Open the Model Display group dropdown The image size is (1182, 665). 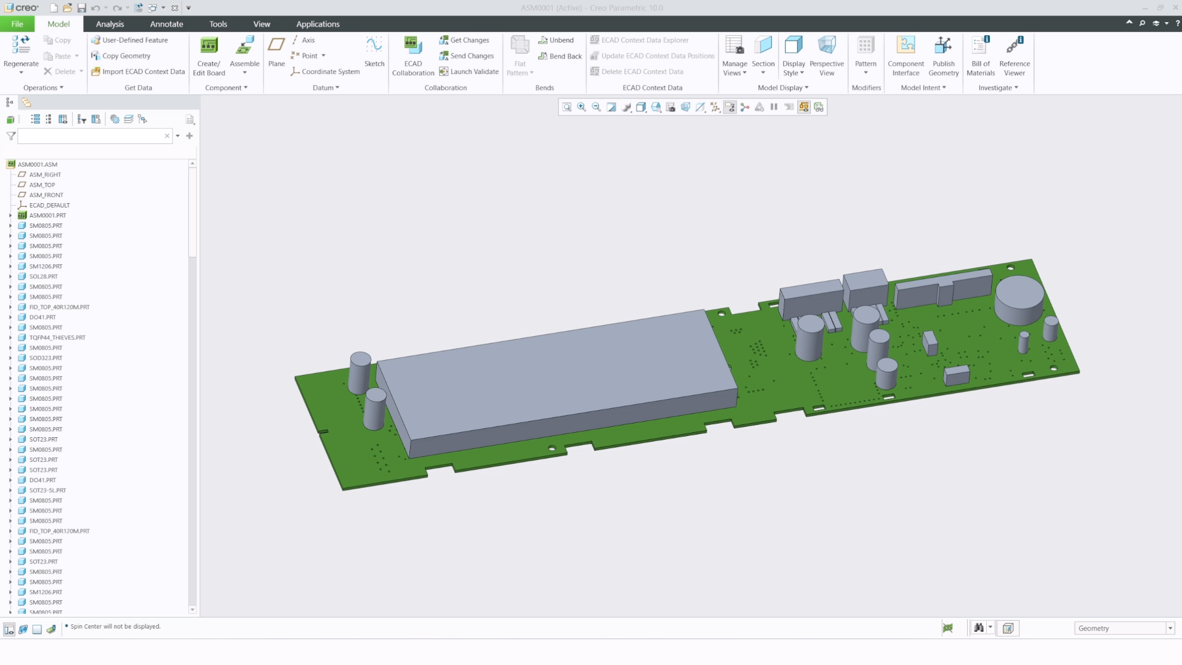[783, 88]
